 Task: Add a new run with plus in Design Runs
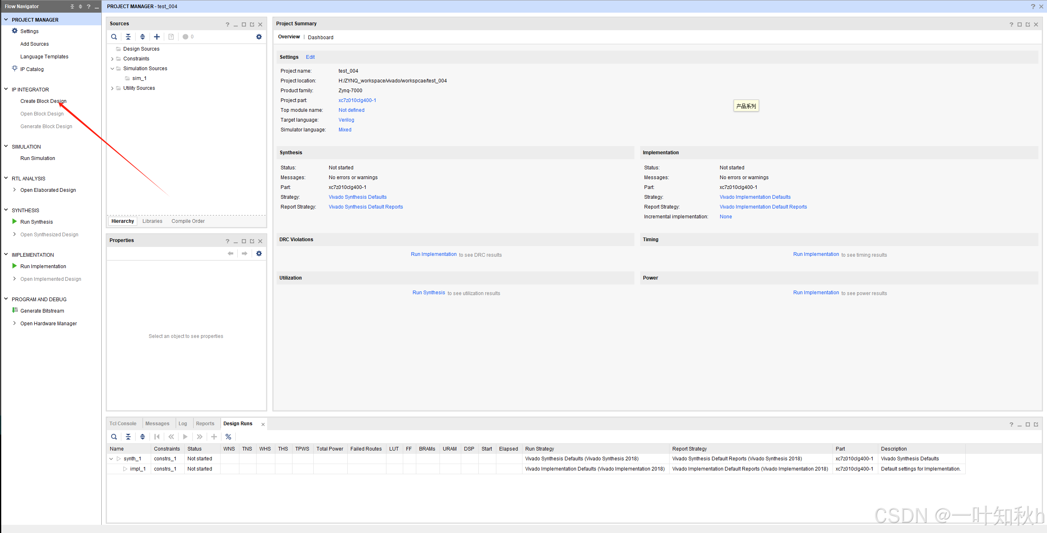(x=214, y=437)
